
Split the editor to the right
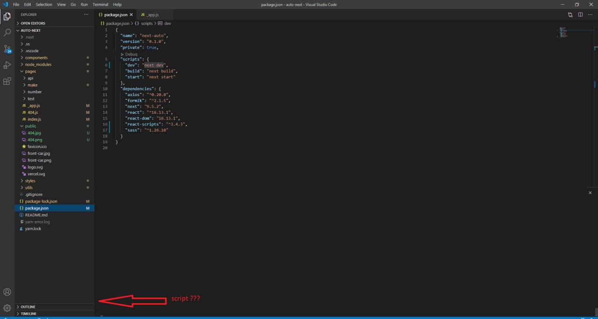click(580, 14)
